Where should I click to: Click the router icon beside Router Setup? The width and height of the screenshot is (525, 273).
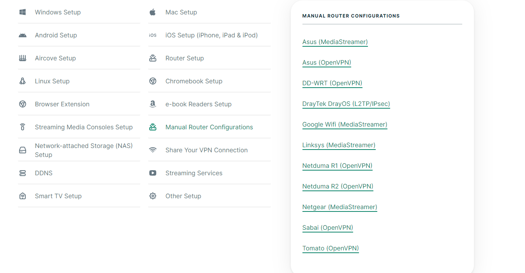(x=153, y=58)
